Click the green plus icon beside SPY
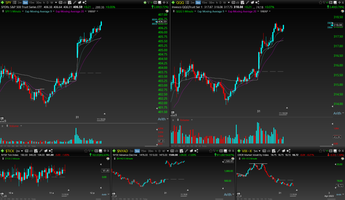Viewport: 345px width, 200px height. [2, 2]
